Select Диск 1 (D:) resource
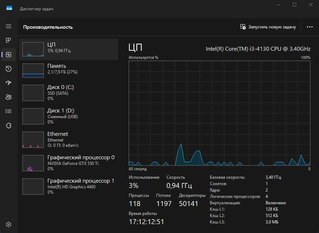 click(x=68, y=116)
